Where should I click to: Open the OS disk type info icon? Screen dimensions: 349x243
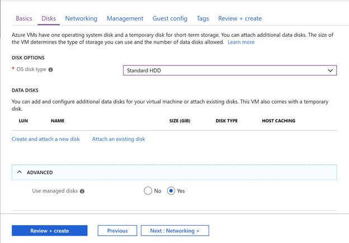coord(51,70)
